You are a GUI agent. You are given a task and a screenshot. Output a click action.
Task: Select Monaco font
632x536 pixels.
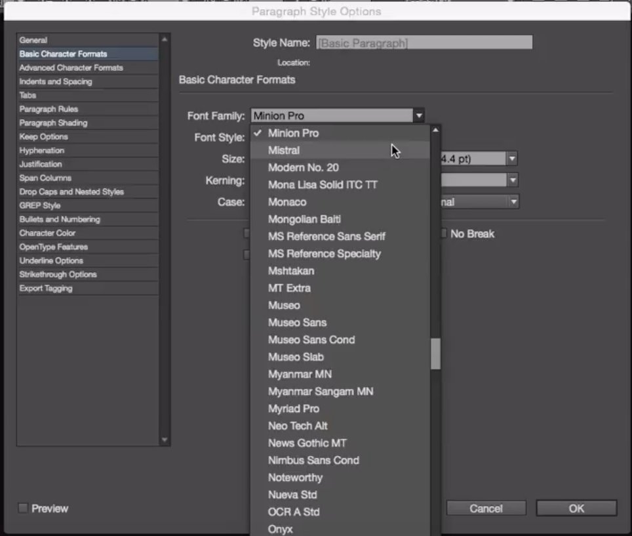coord(340,202)
